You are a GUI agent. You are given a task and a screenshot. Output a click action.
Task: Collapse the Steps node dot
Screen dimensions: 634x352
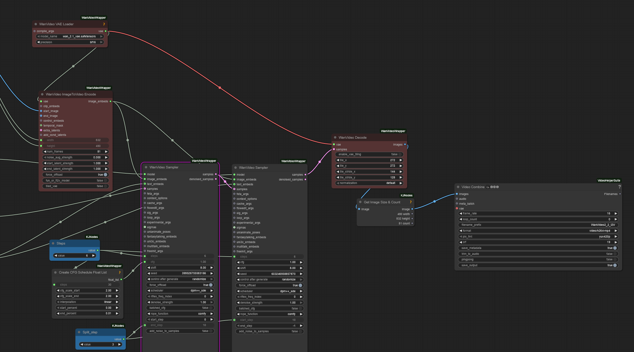coord(53,243)
